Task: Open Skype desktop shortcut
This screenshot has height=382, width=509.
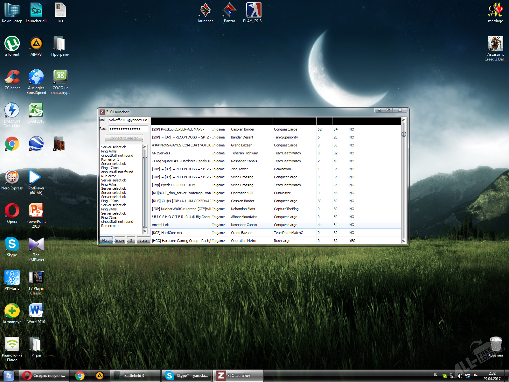Action: tap(12, 244)
